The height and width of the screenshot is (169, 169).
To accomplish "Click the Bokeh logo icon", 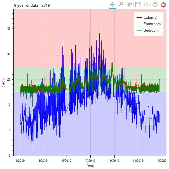I will coord(163,4).
